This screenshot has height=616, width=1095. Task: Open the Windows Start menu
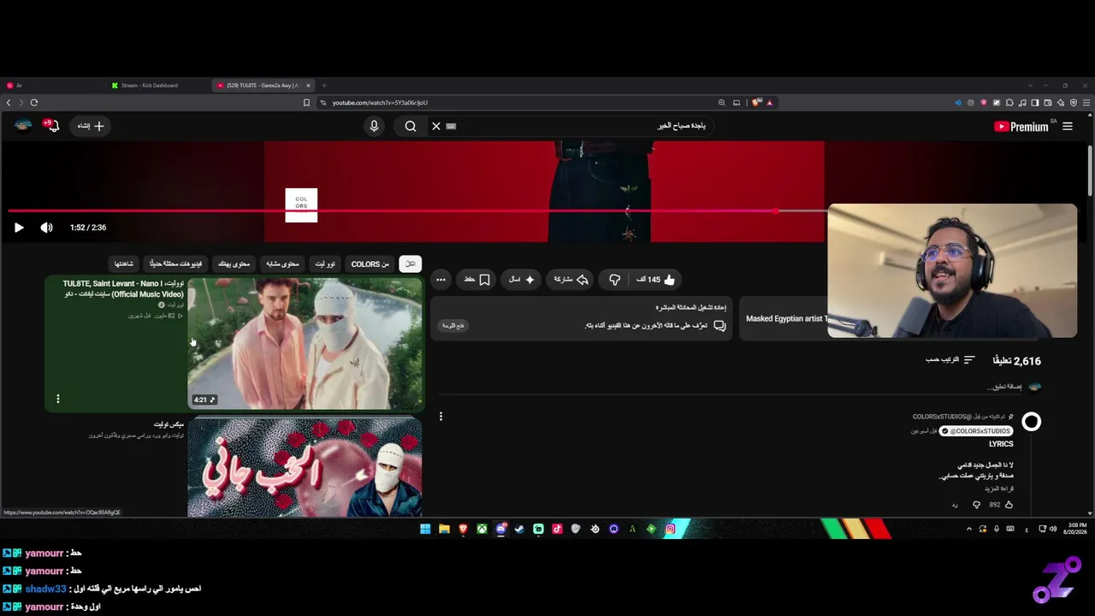click(425, 529)
